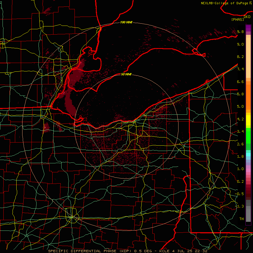The height and width of the screenshot is (253, 253).
Task: Click the 4 JUL 25 22:32 timestamp
Action: pos(189,251)
